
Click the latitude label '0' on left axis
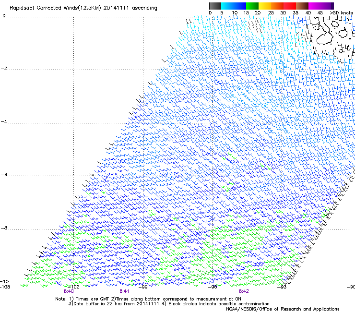[4, 16]
